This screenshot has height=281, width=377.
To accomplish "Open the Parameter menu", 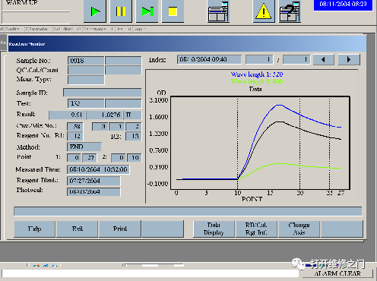I will (x=36, y=29).
